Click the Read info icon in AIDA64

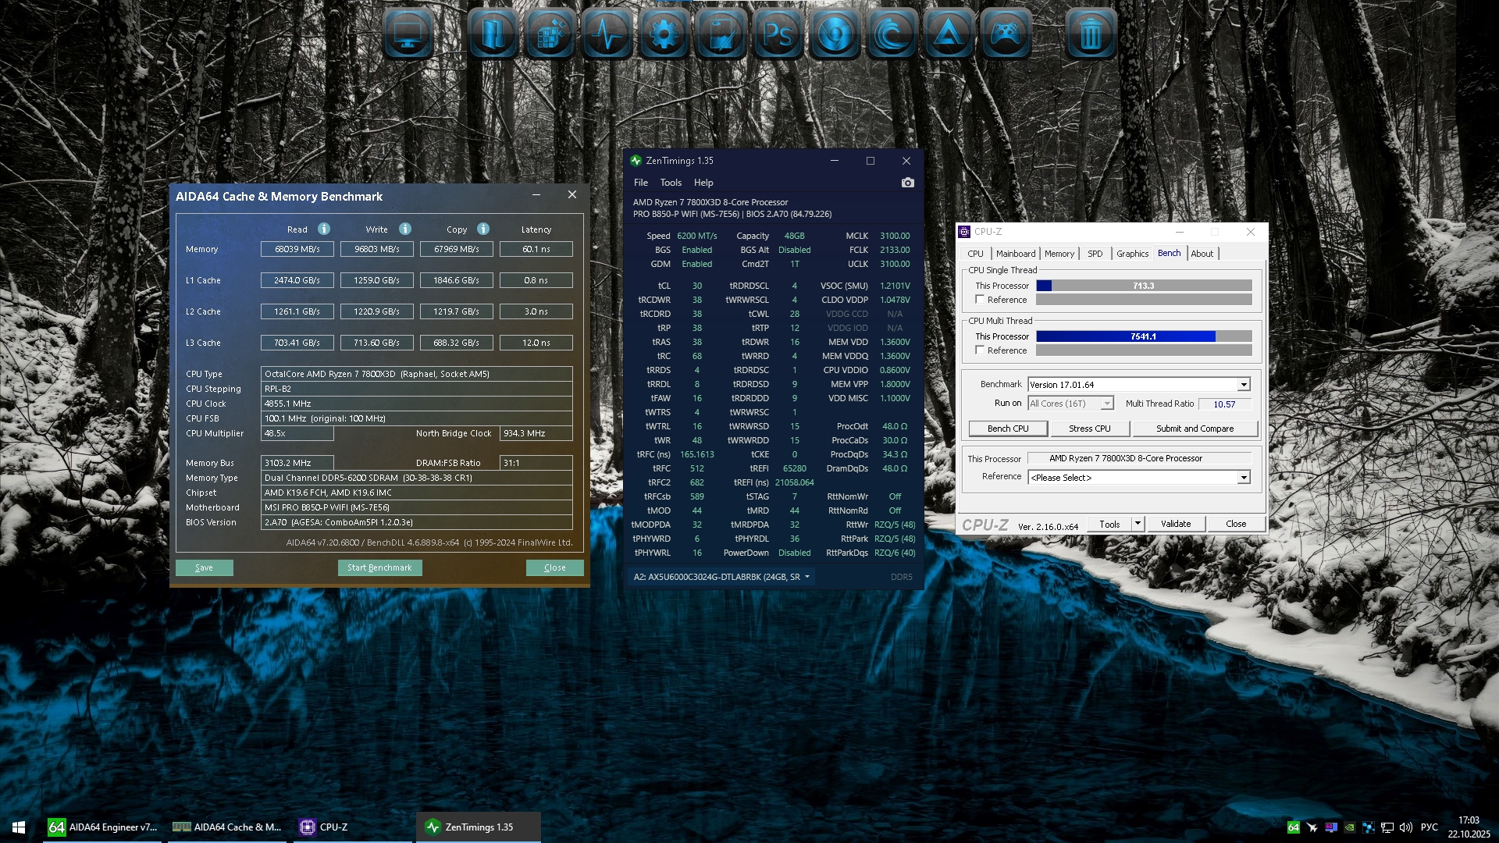pyautogui.click(x=324, y=229)
